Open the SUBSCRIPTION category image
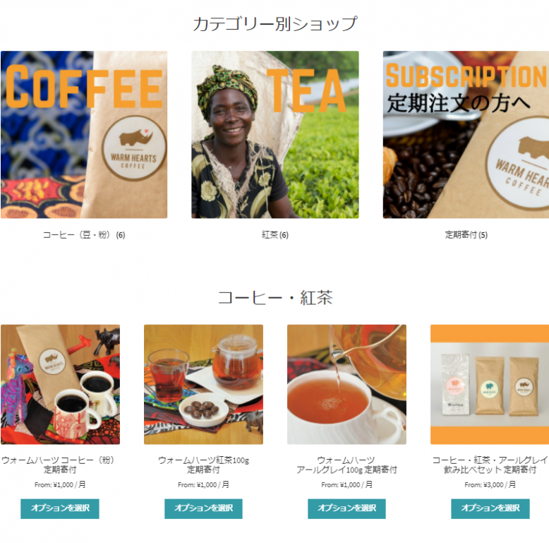 [466, 135]
